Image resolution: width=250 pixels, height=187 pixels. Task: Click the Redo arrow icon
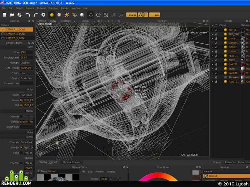[36, 15]
